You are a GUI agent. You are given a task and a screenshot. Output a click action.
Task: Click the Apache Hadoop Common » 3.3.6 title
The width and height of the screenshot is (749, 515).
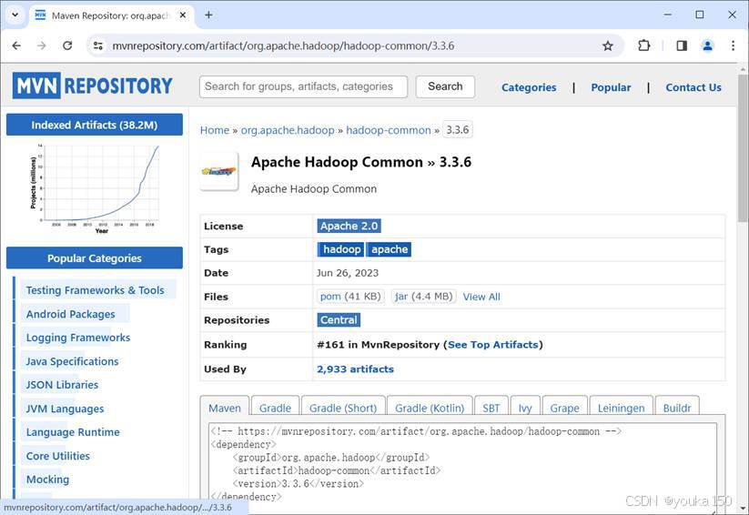pos(361,162)
